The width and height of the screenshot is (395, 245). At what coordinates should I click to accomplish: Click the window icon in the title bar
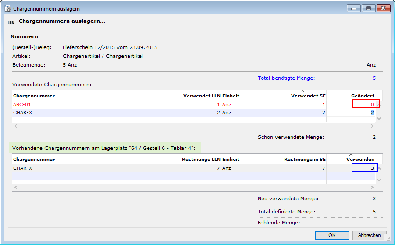click(7, 9)
